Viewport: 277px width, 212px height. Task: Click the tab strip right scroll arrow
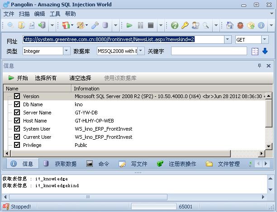[x=266, y=164]
